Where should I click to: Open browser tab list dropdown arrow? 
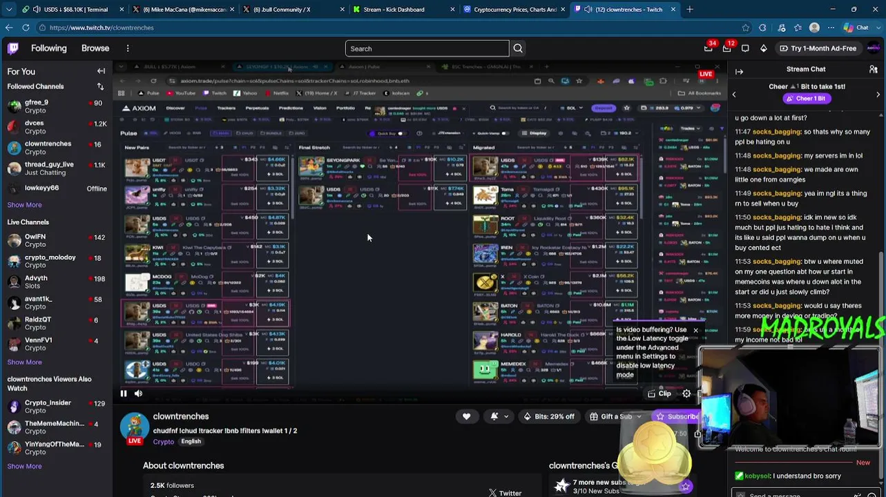point(8,10)
